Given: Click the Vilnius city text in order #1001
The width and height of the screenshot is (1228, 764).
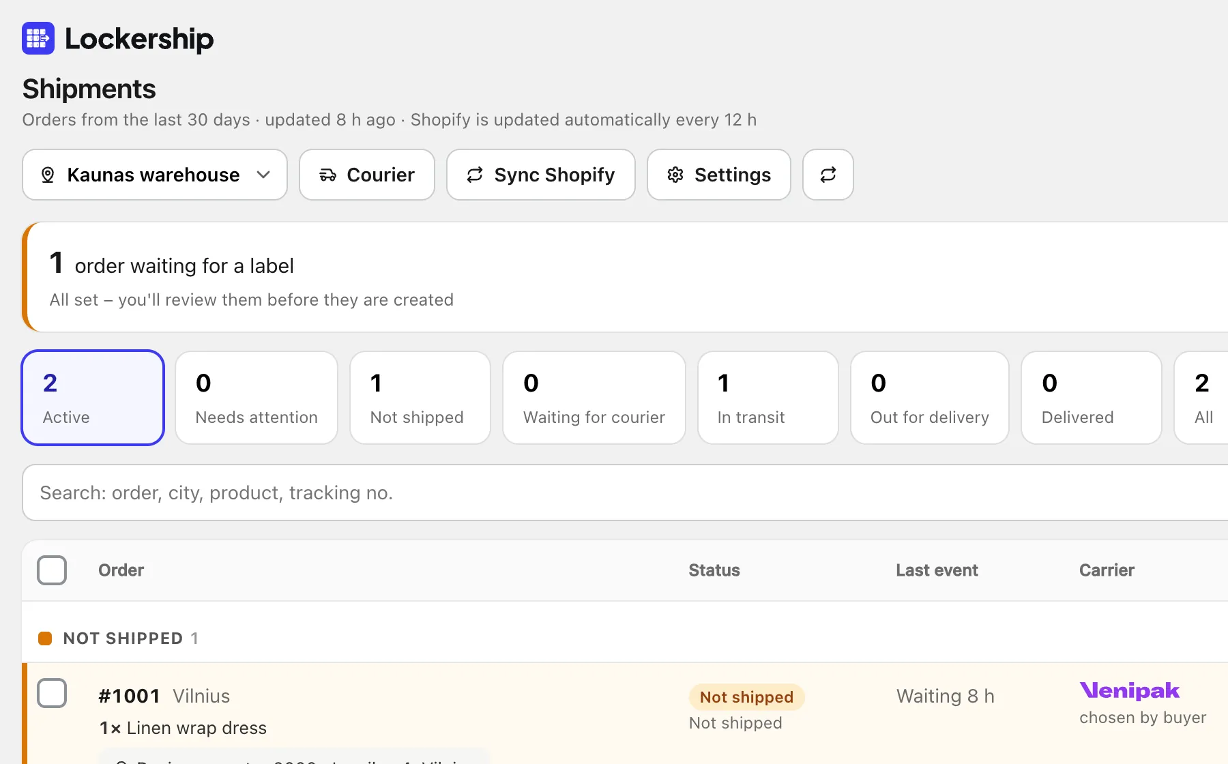Looking at the screenshot, I should pos(201,696).
